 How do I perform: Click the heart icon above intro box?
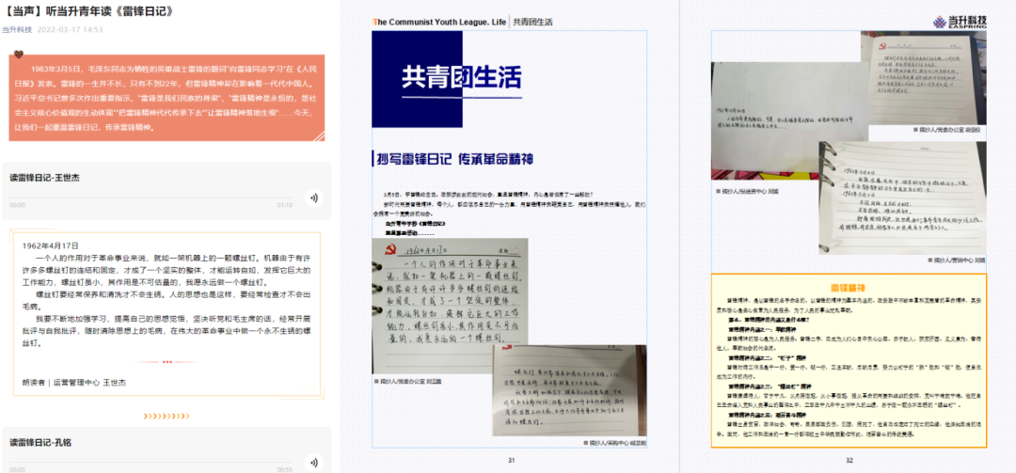[x=30, y=54]
